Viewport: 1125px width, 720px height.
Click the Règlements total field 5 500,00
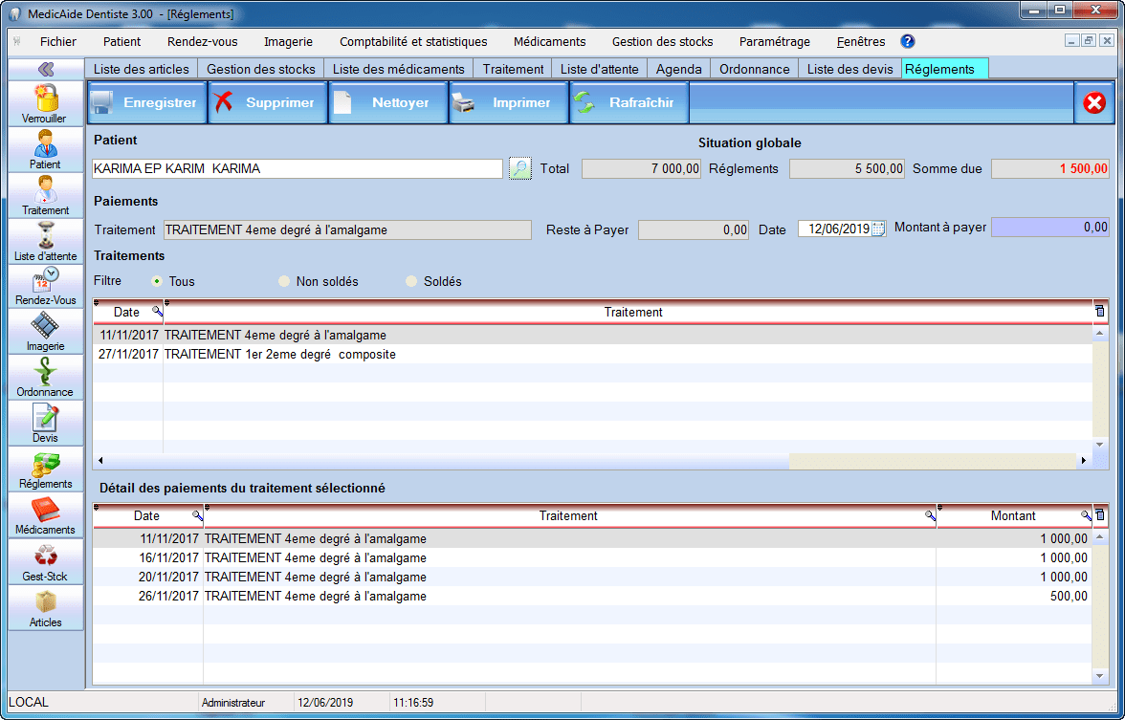click(x=848, y=168)
